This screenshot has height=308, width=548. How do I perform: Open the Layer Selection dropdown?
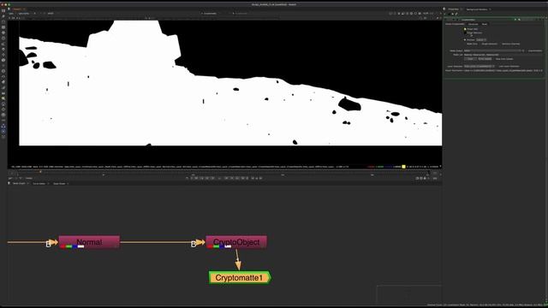point(479,67)
